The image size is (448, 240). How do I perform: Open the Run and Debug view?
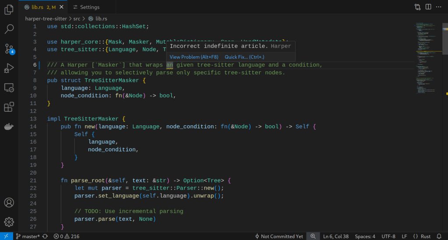pos(9,68)
